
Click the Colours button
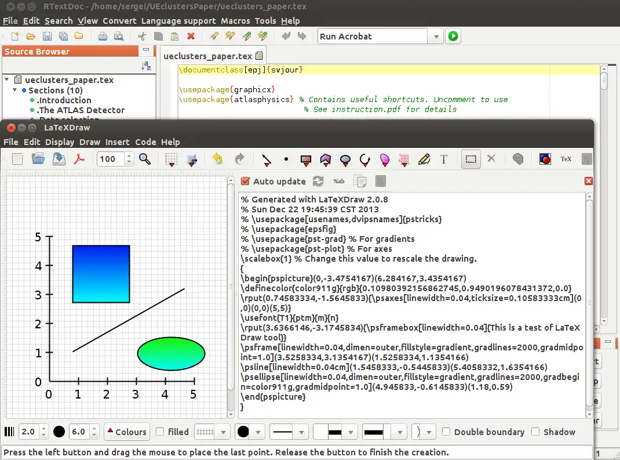coord(126,432)
